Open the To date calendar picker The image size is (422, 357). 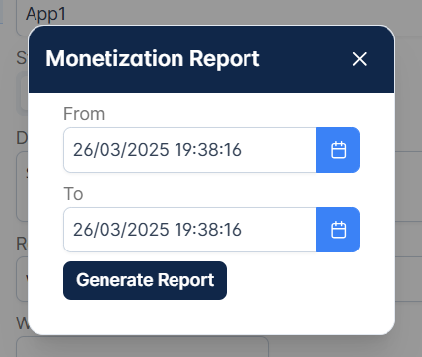click(338, 230)
